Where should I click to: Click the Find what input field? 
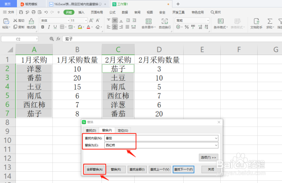(x=161, y=138)
